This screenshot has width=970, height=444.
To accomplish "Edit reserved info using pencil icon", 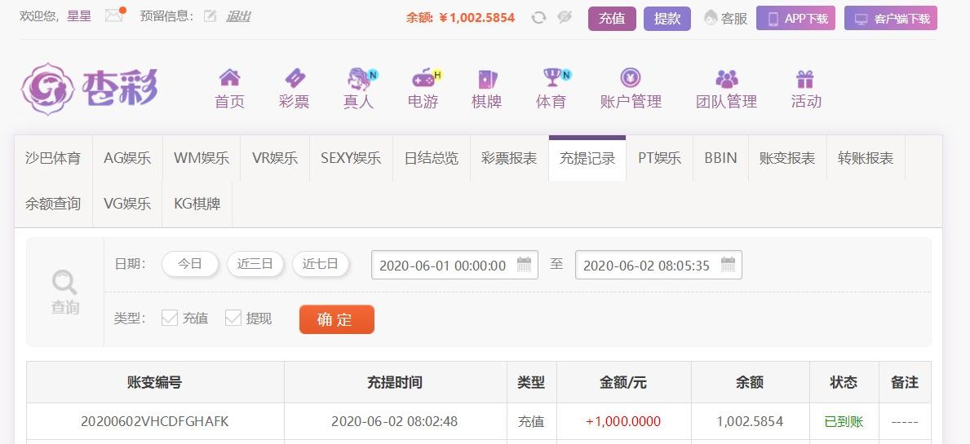I will 210,16.
